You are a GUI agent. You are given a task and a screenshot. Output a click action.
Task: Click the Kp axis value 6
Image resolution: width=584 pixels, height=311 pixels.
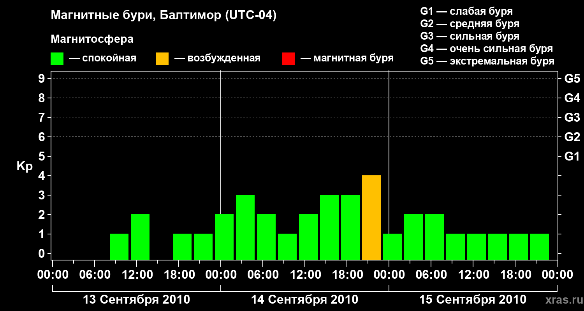42,137
